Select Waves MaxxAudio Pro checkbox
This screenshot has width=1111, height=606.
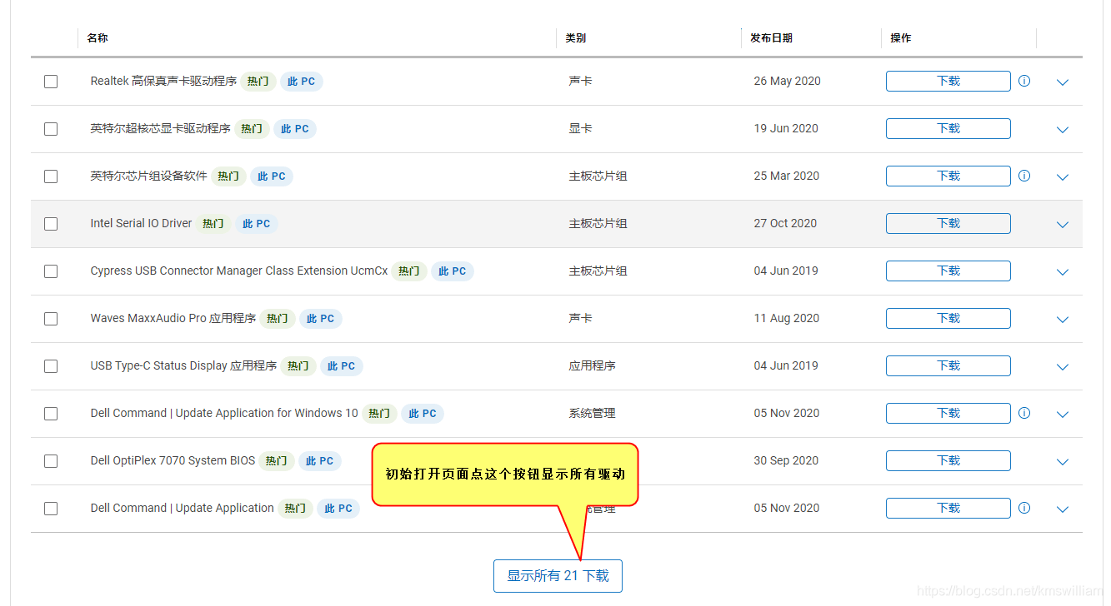(51, 319)
